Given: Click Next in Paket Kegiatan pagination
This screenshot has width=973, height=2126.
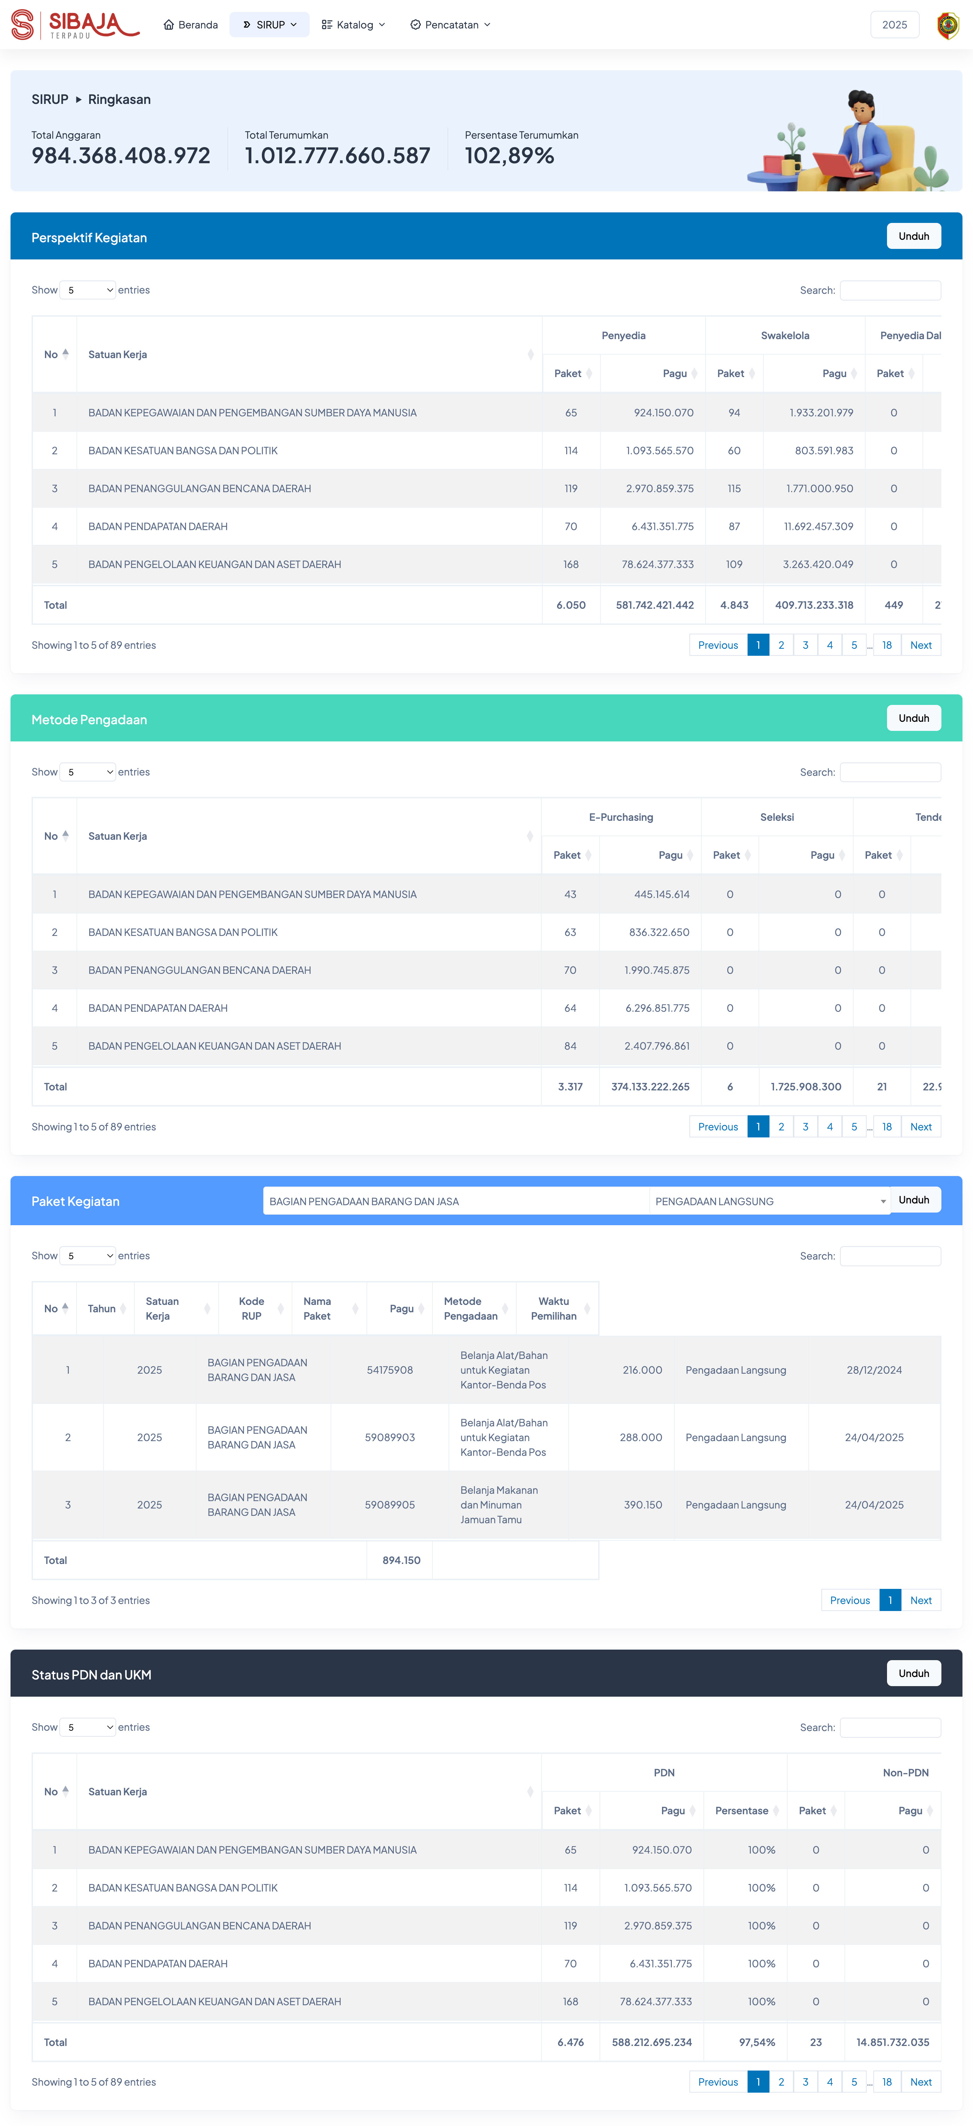Looking at the screenshot, I should pos(921,1600).
